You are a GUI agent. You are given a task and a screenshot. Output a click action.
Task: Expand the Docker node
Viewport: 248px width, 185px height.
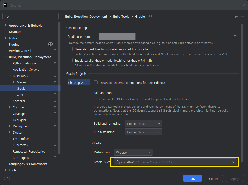coord(10,132)
